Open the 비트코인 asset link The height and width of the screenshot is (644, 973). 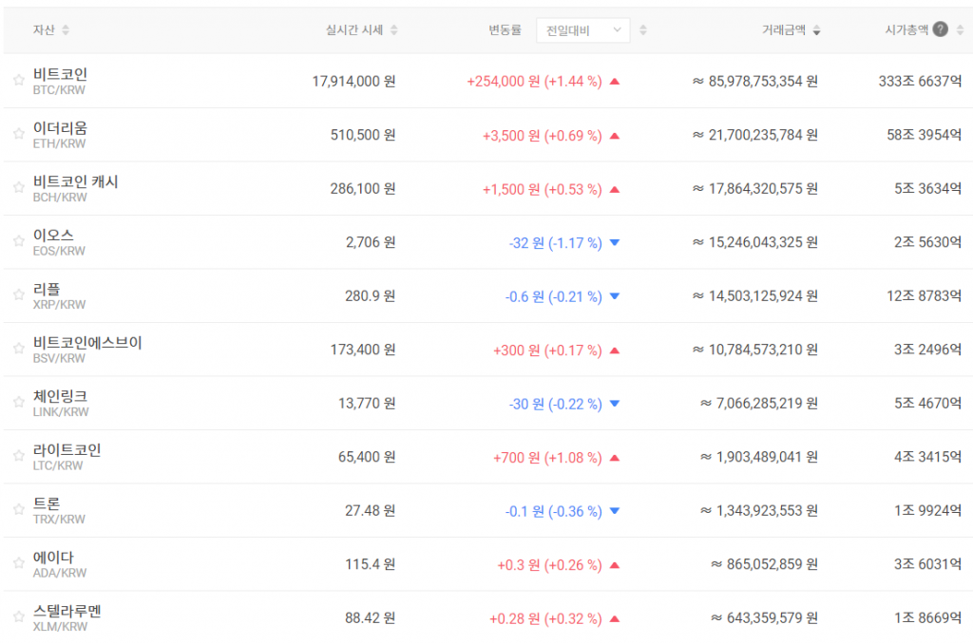(60, 74)
